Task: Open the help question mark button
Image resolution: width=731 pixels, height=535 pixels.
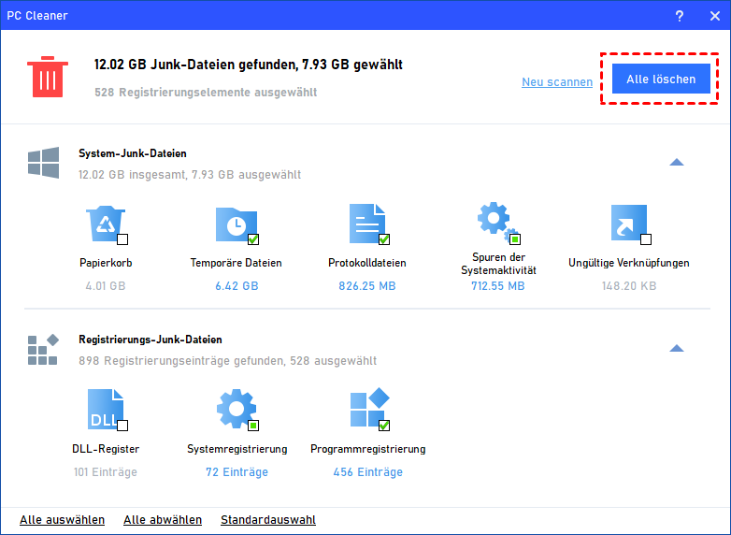Action: [x=678, y=16]
